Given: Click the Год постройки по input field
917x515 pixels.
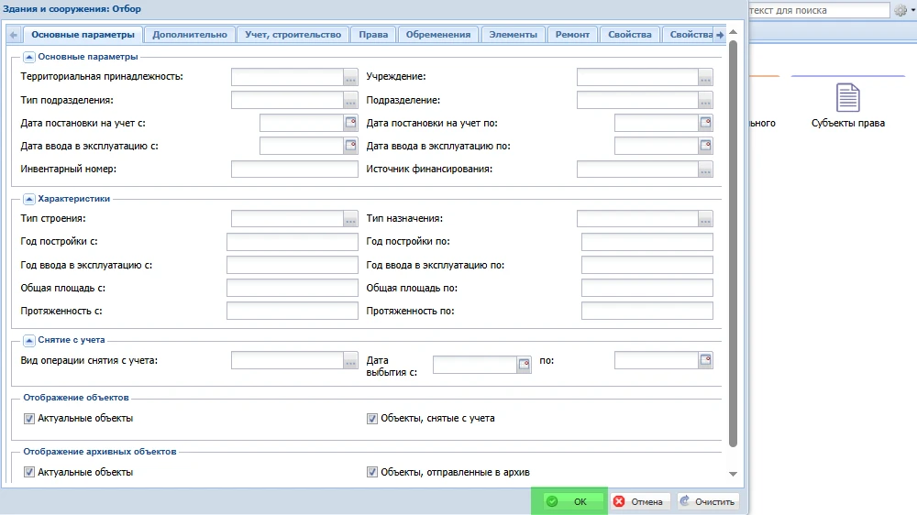Looking at the screenshot, I should tap(646, 241).
